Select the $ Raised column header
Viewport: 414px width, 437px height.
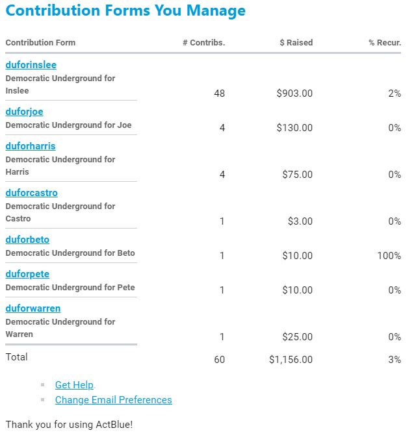coord(296,43)
